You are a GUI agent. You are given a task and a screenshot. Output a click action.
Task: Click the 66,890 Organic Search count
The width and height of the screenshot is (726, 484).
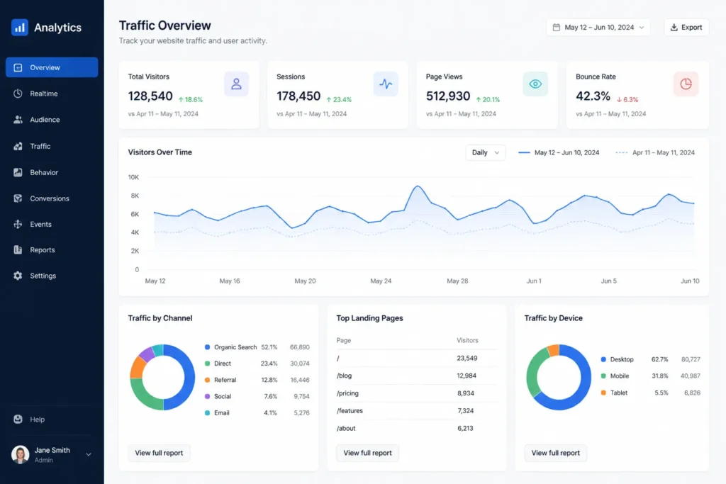[x=300, y=347]
